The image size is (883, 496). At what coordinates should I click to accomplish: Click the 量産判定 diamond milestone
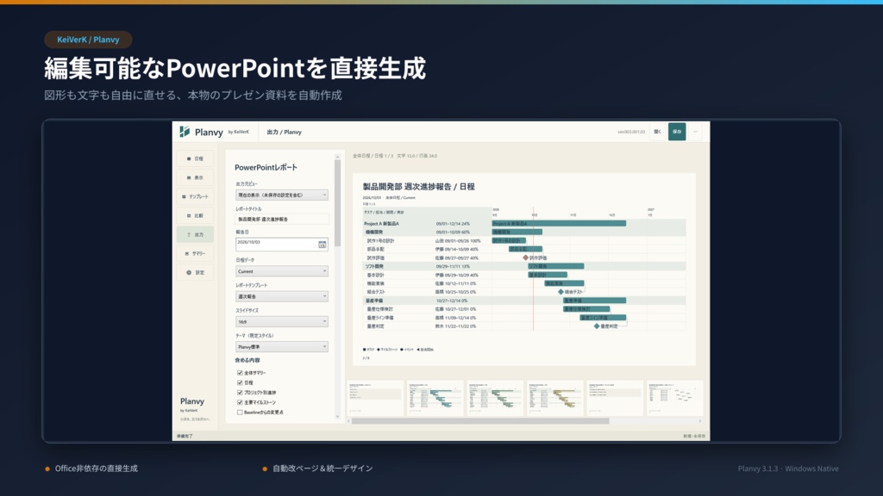click(x=597, y=326)
